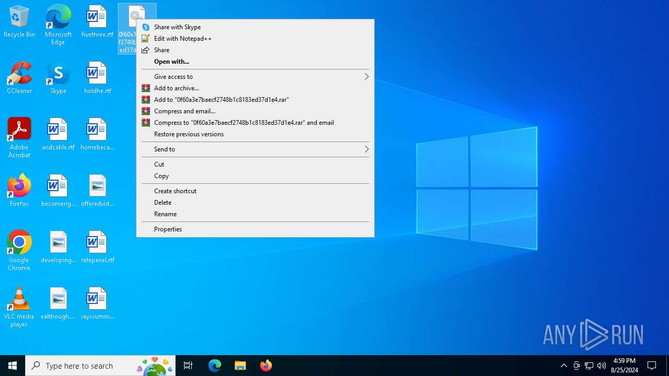Open the volume control in system tray
This screenshot has width=669, height=376.
[x=602, y=366]
